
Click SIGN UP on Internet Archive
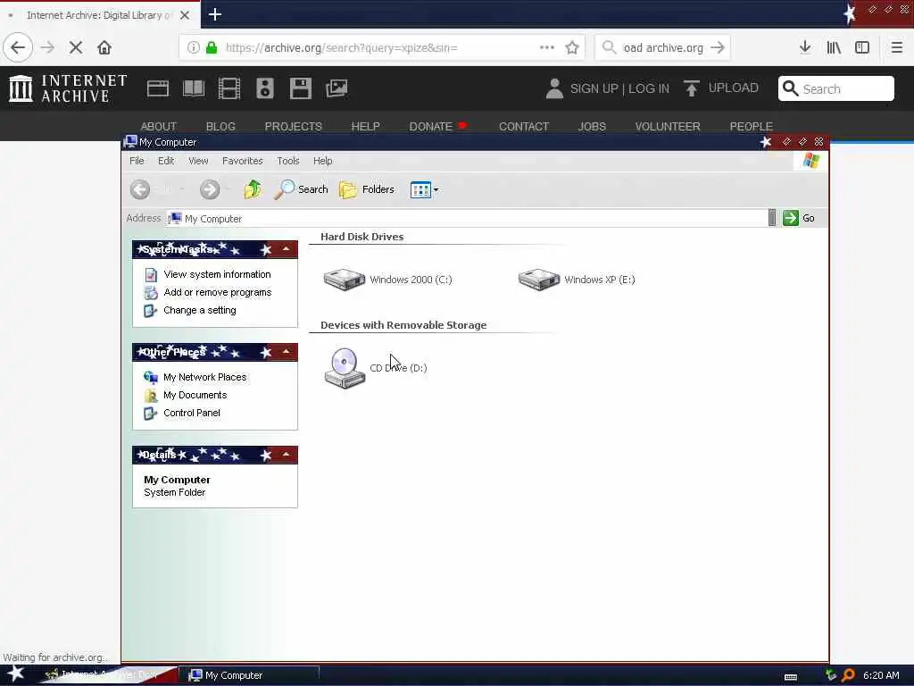point(594,88)
